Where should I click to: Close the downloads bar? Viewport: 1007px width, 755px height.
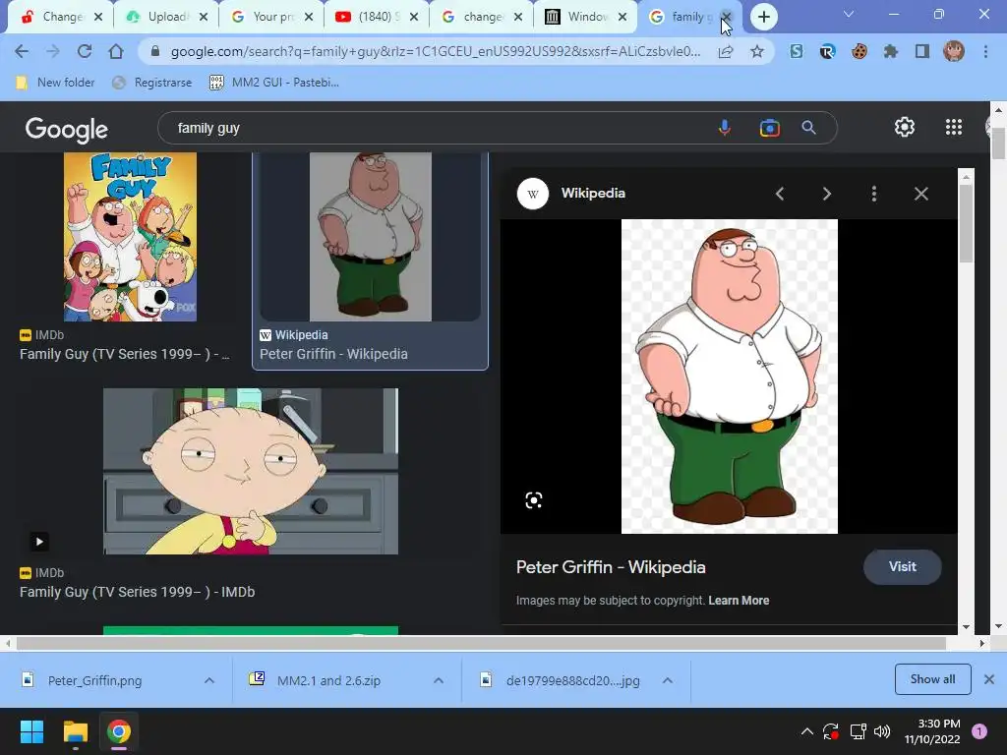[x=989, y=679]
